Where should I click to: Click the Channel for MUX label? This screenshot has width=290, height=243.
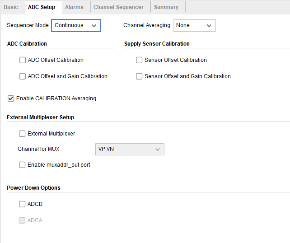click(38, 149)
